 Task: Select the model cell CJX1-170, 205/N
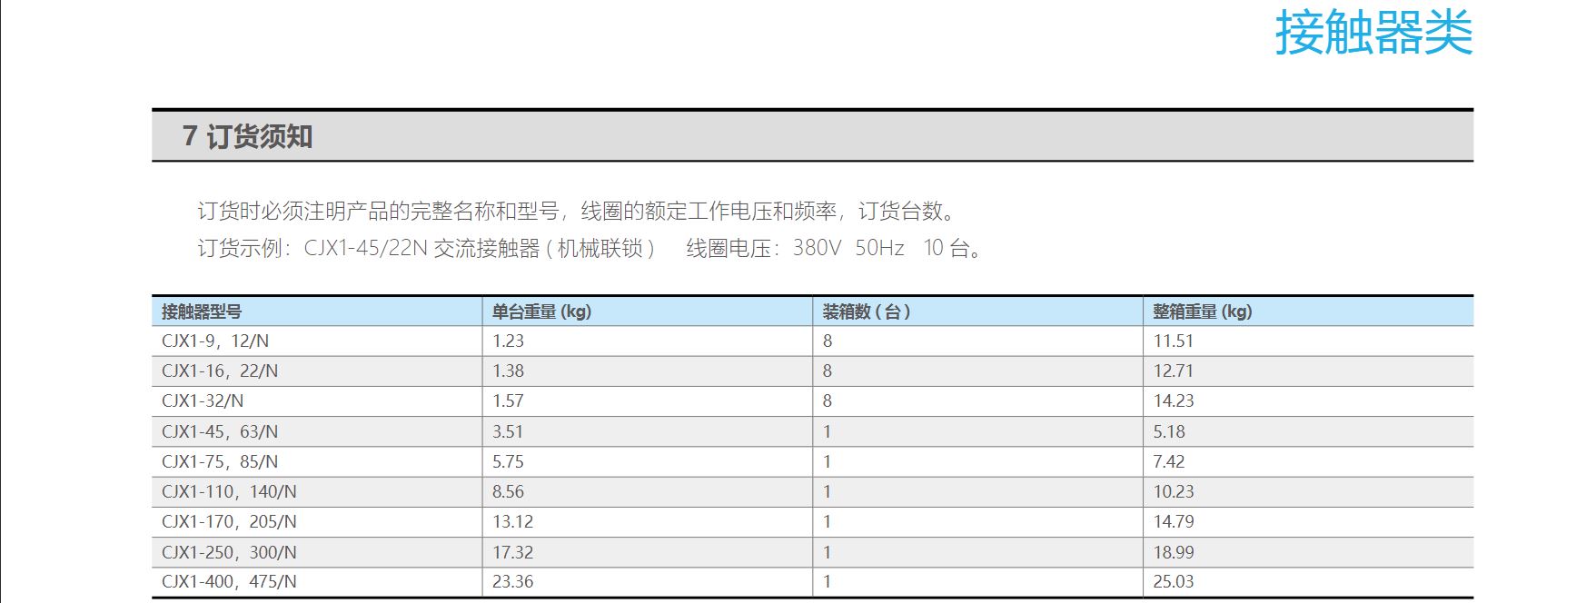tap(229, 522)
